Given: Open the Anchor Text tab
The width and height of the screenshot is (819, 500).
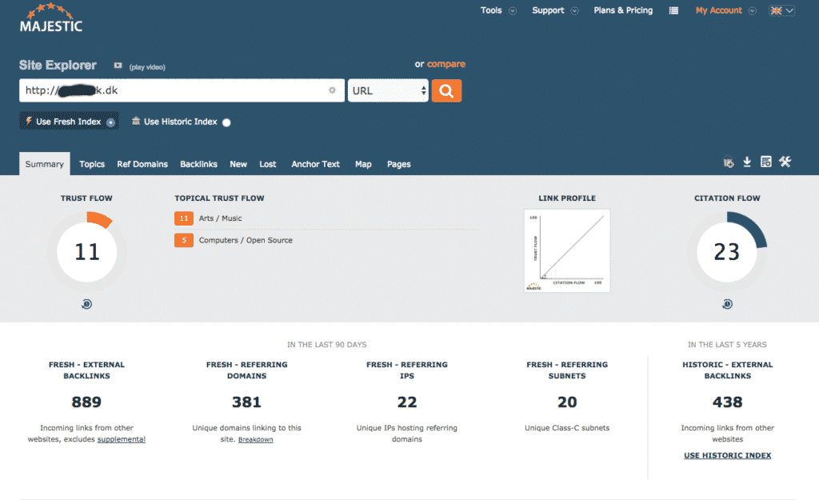Looking at the screenshot, I should [x=315, y=164].
